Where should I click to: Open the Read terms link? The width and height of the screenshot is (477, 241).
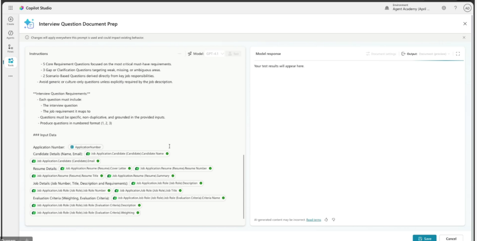pyautogui.click(x=313, y=220)
